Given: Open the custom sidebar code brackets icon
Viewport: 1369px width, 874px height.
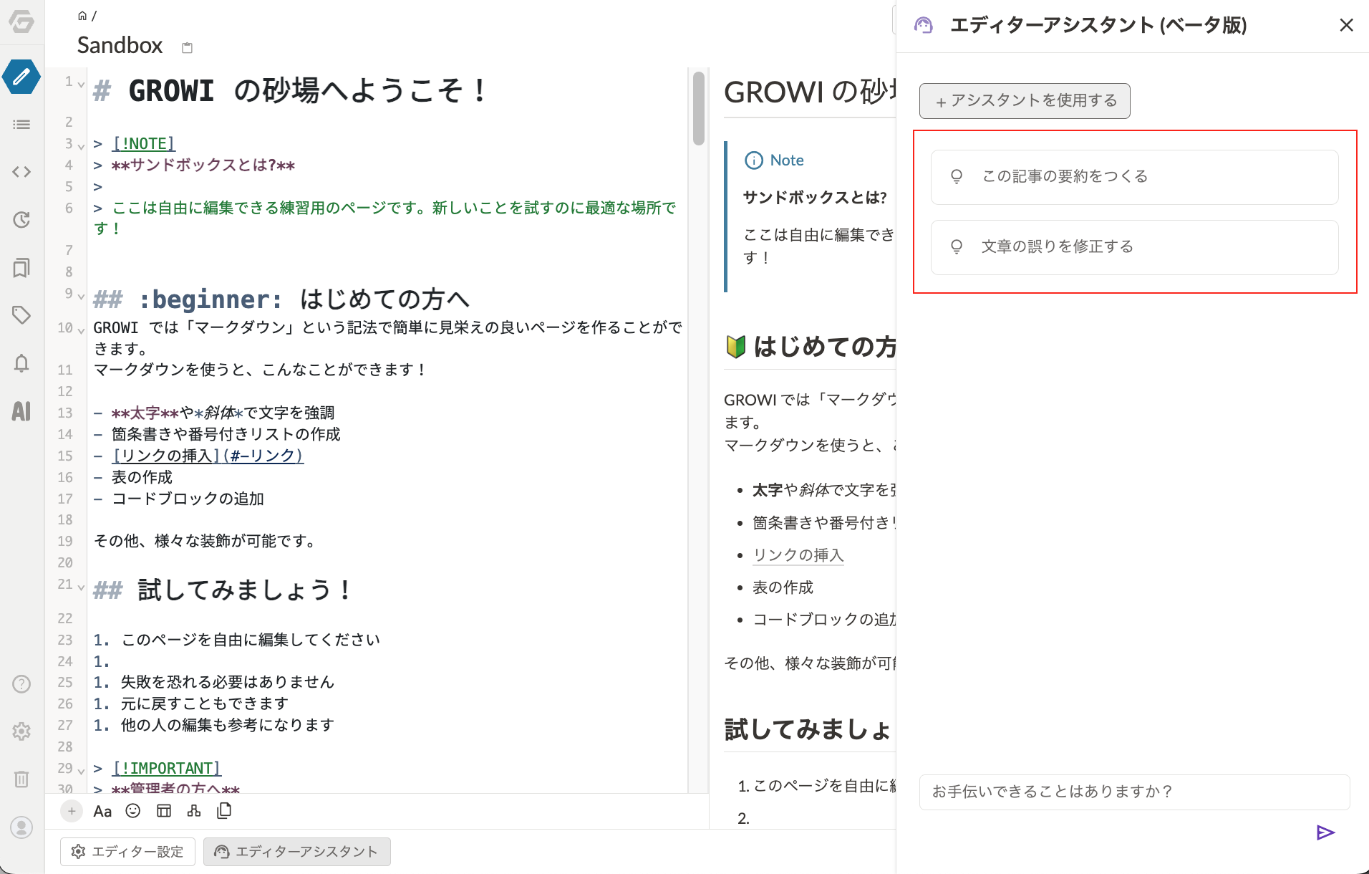Looking at the screenshot, I should pyautogui.click(x=21, y=172).
